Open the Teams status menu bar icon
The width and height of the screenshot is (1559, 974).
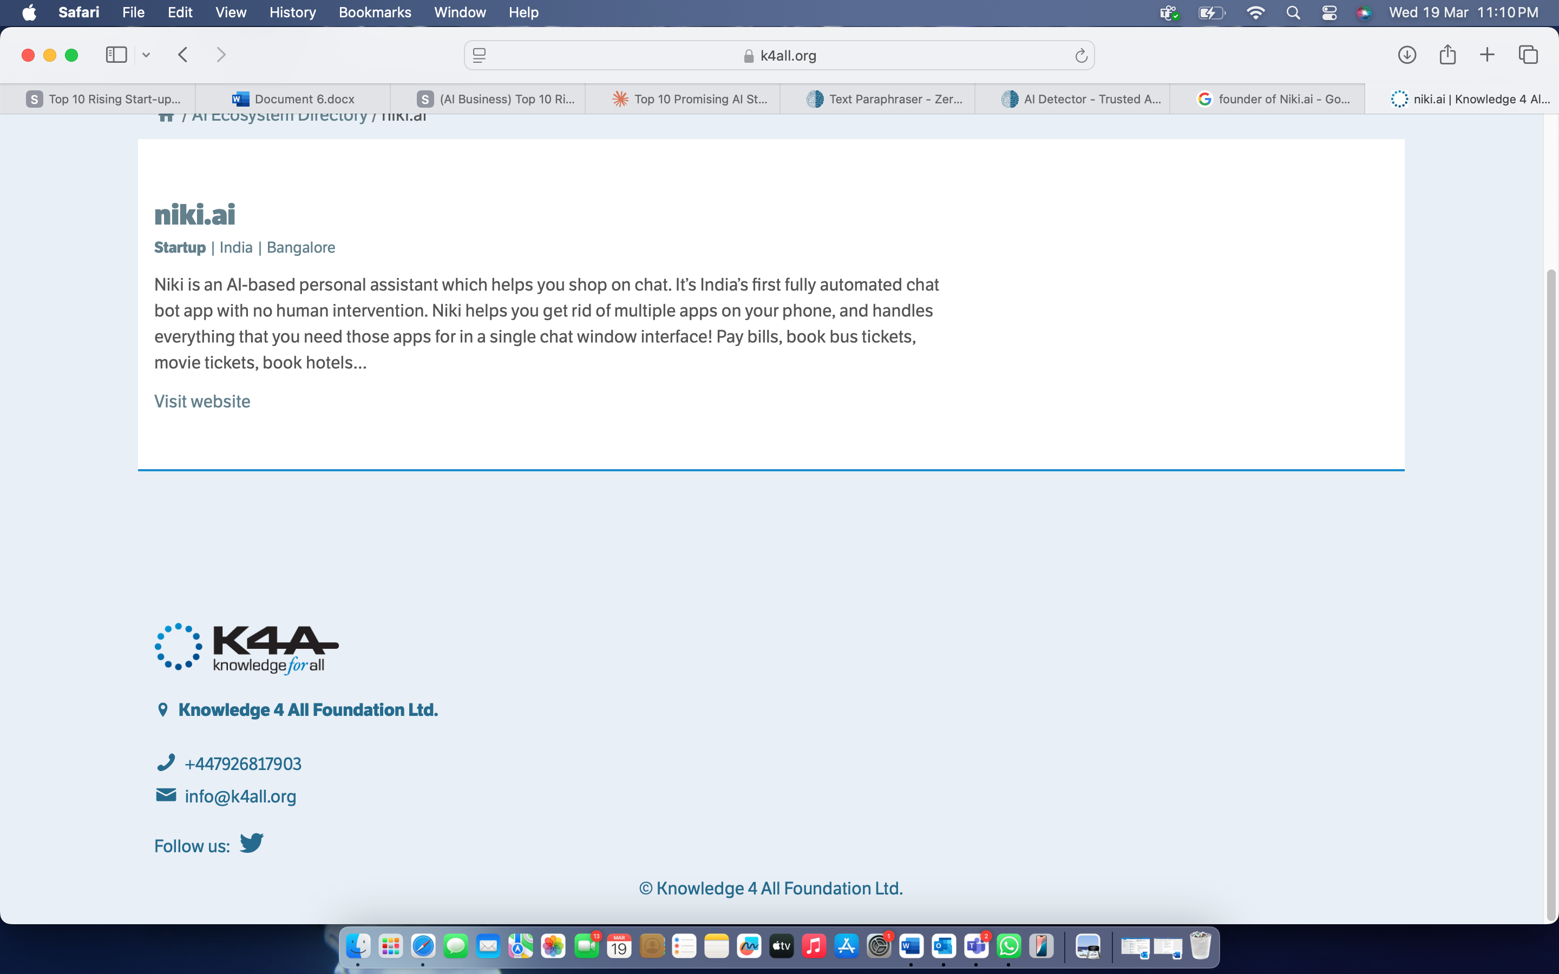[x=1169, y=12]
